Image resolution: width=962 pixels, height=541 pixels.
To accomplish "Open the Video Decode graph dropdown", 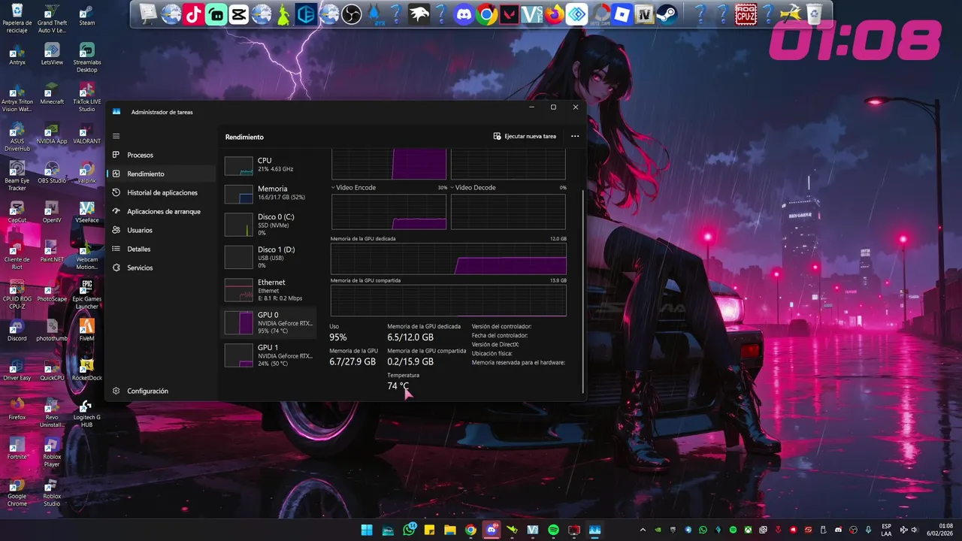I will 473,188.
